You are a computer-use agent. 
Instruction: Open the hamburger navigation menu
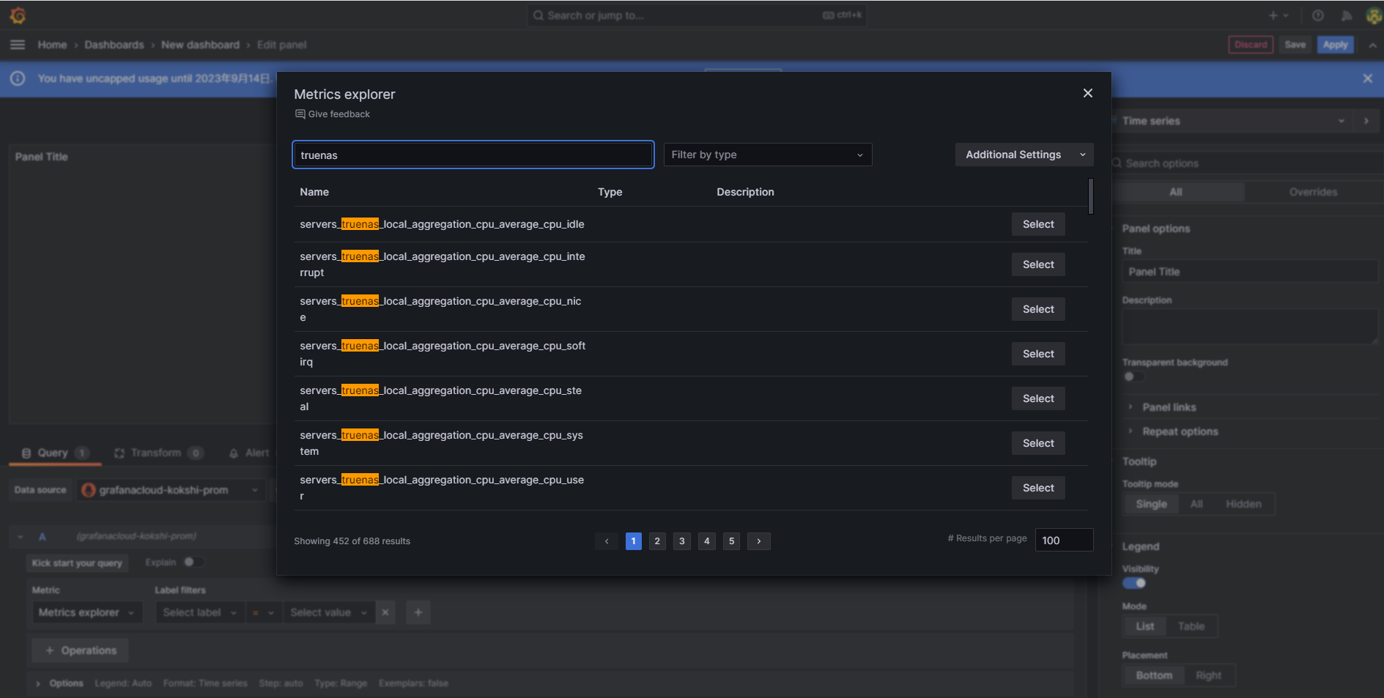point(18,45)
